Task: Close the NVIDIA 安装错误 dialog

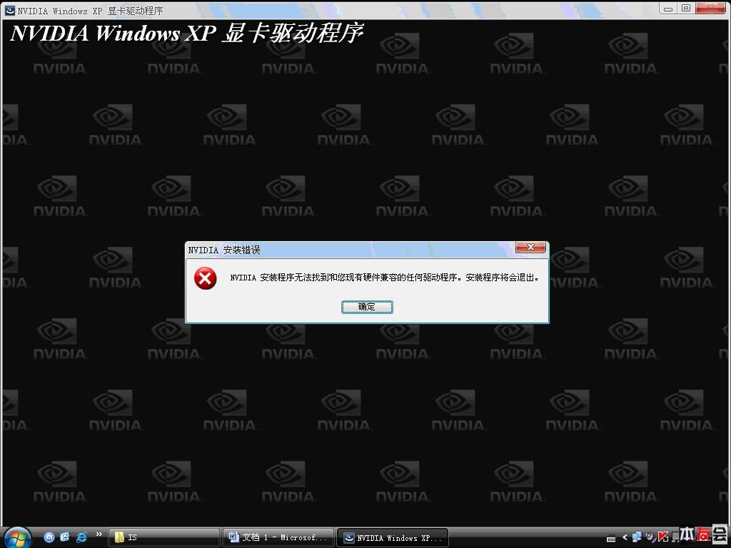Action: tap(530, 248)
